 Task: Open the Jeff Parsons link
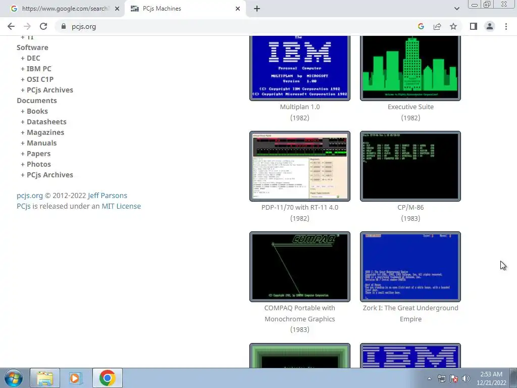click(108, 196)
